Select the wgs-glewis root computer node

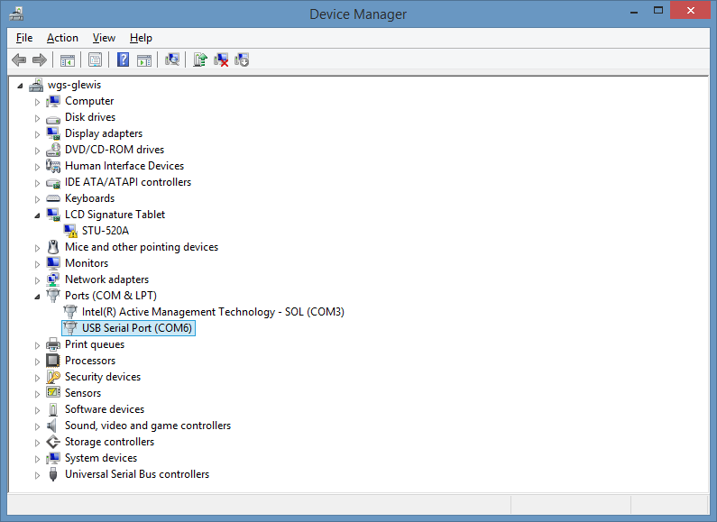(74, 85)
